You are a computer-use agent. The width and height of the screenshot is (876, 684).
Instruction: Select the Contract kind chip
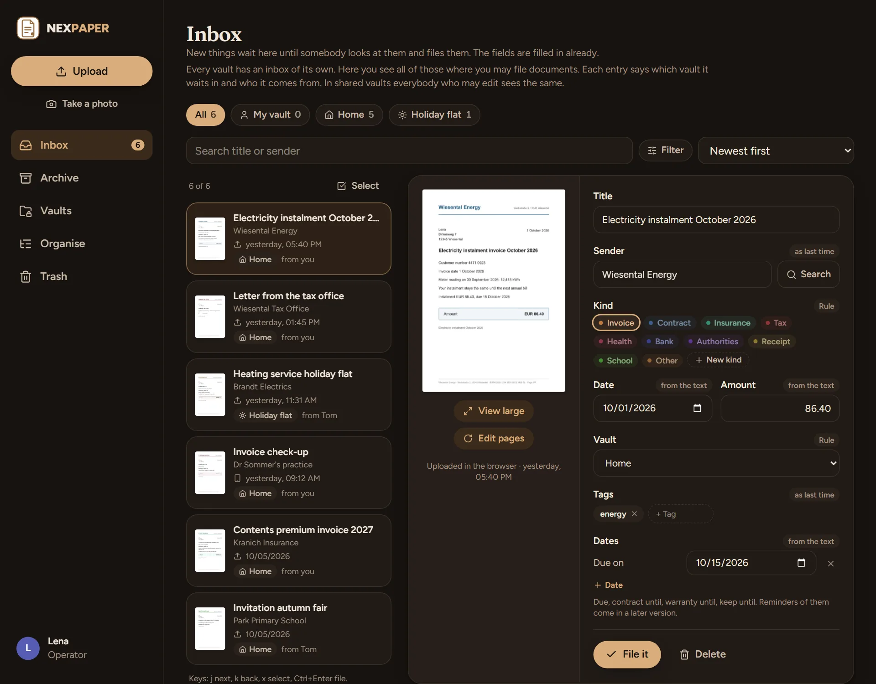pos(669,323)
